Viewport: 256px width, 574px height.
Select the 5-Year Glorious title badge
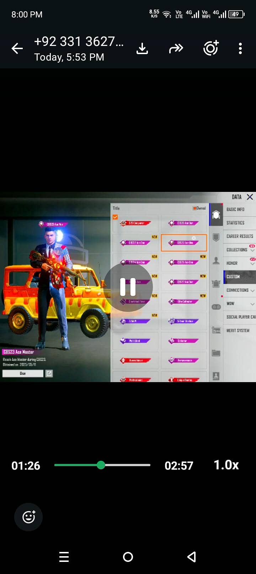184,321
